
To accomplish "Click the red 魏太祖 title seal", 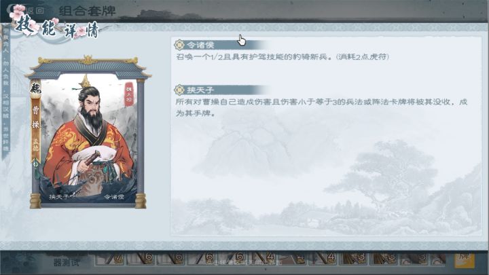I will tap(129, 94).
